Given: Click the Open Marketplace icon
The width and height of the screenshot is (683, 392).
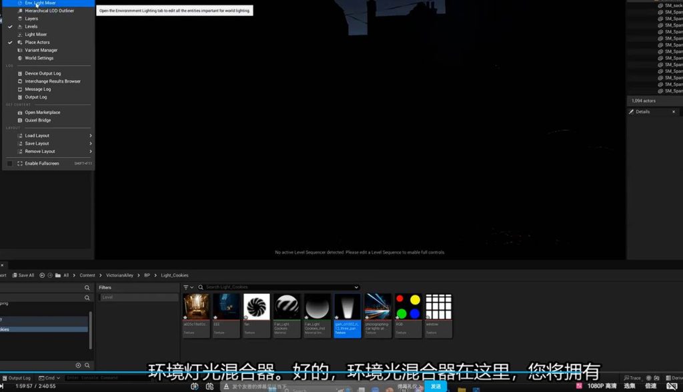Looking at the screenshot, I should (x=19, y=112).
